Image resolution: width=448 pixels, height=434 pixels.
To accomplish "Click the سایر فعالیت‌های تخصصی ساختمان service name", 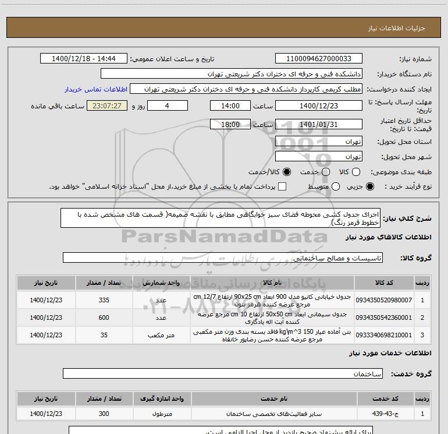I will (273, 414).
